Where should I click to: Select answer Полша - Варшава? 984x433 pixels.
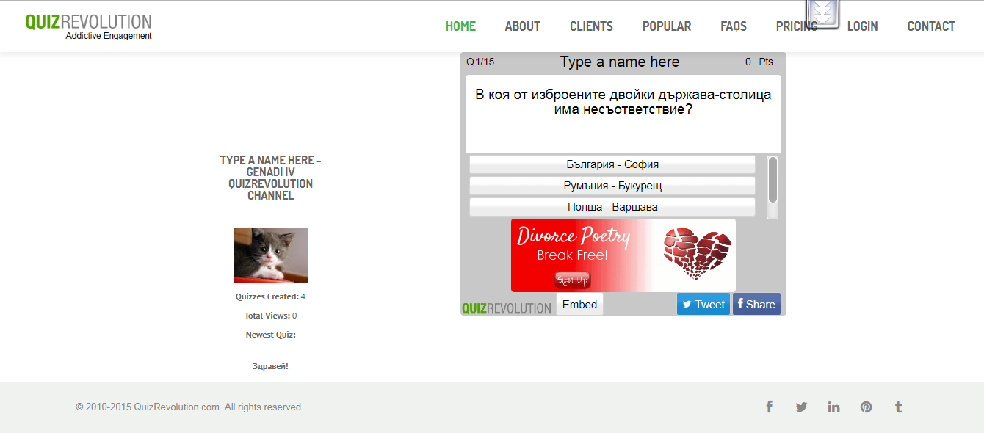tap(612, 207)
